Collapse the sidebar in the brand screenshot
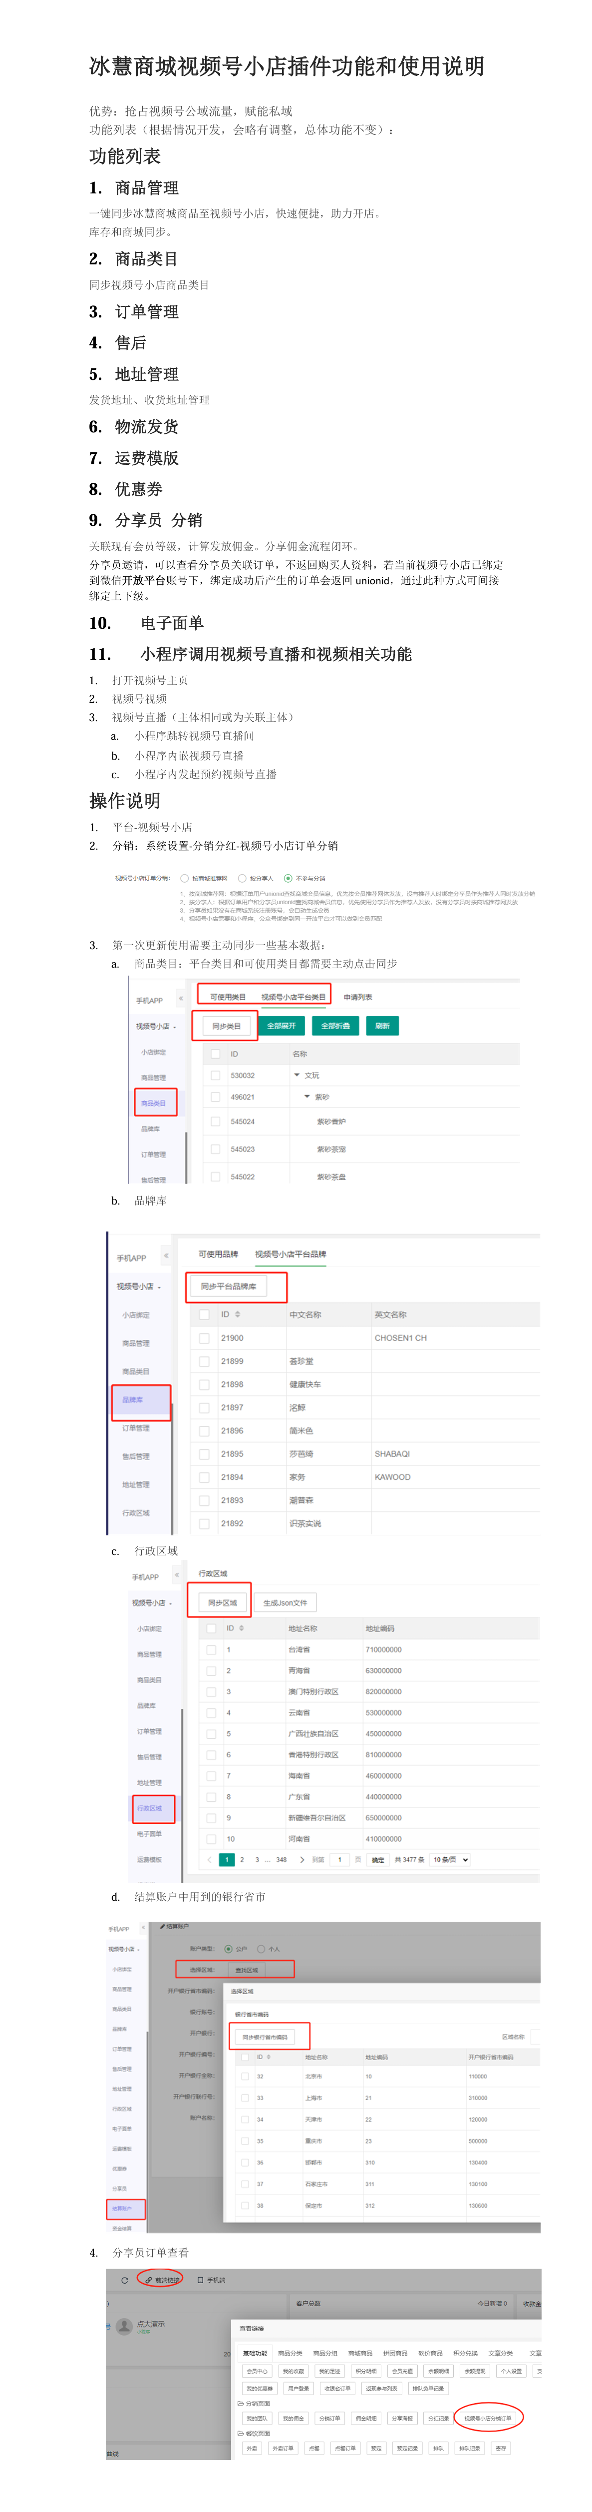This screenshot has width=592, height=2512. tap(166, 1256)
